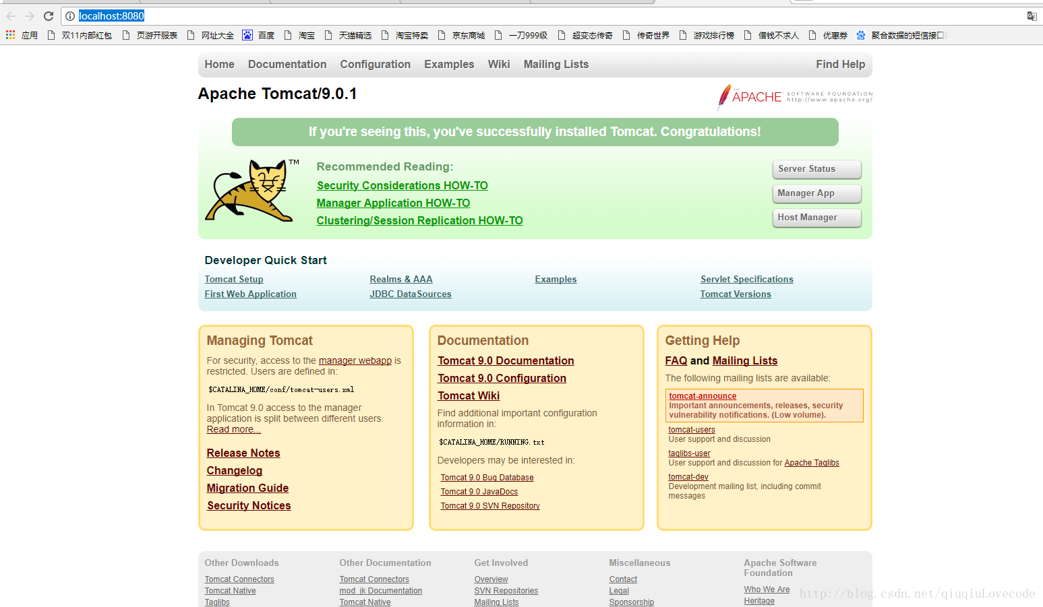Open Security Considerations HOW-TO link
Screen dimensions: 1043x607
[x=403, y=186]
